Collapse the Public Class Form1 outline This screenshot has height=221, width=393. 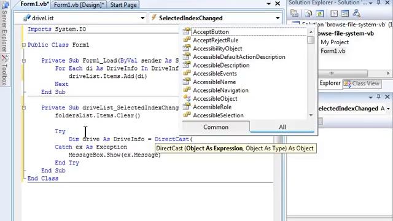pos(24,45)
